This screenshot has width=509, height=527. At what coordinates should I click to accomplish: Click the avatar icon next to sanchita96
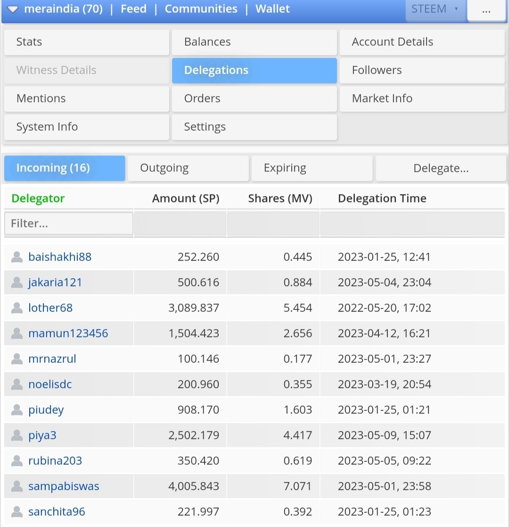(x=17, y=511)
